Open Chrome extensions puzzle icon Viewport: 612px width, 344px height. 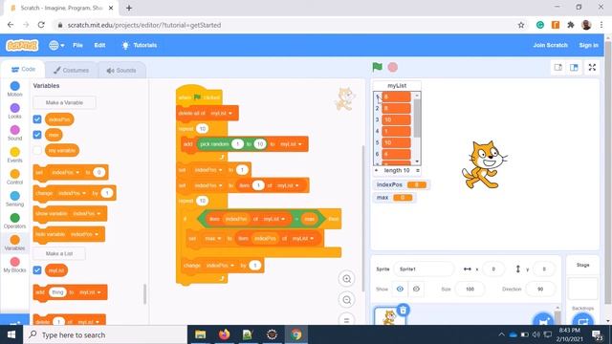571,25
